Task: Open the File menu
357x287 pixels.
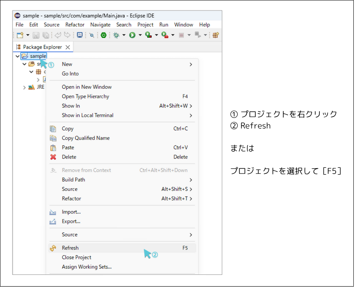Action: pyautogui.click(x=19, y=25)
